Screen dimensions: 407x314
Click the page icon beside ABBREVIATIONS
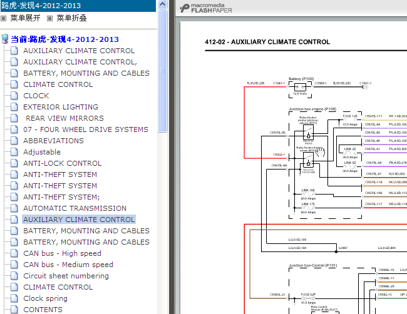tap(14, 141)
